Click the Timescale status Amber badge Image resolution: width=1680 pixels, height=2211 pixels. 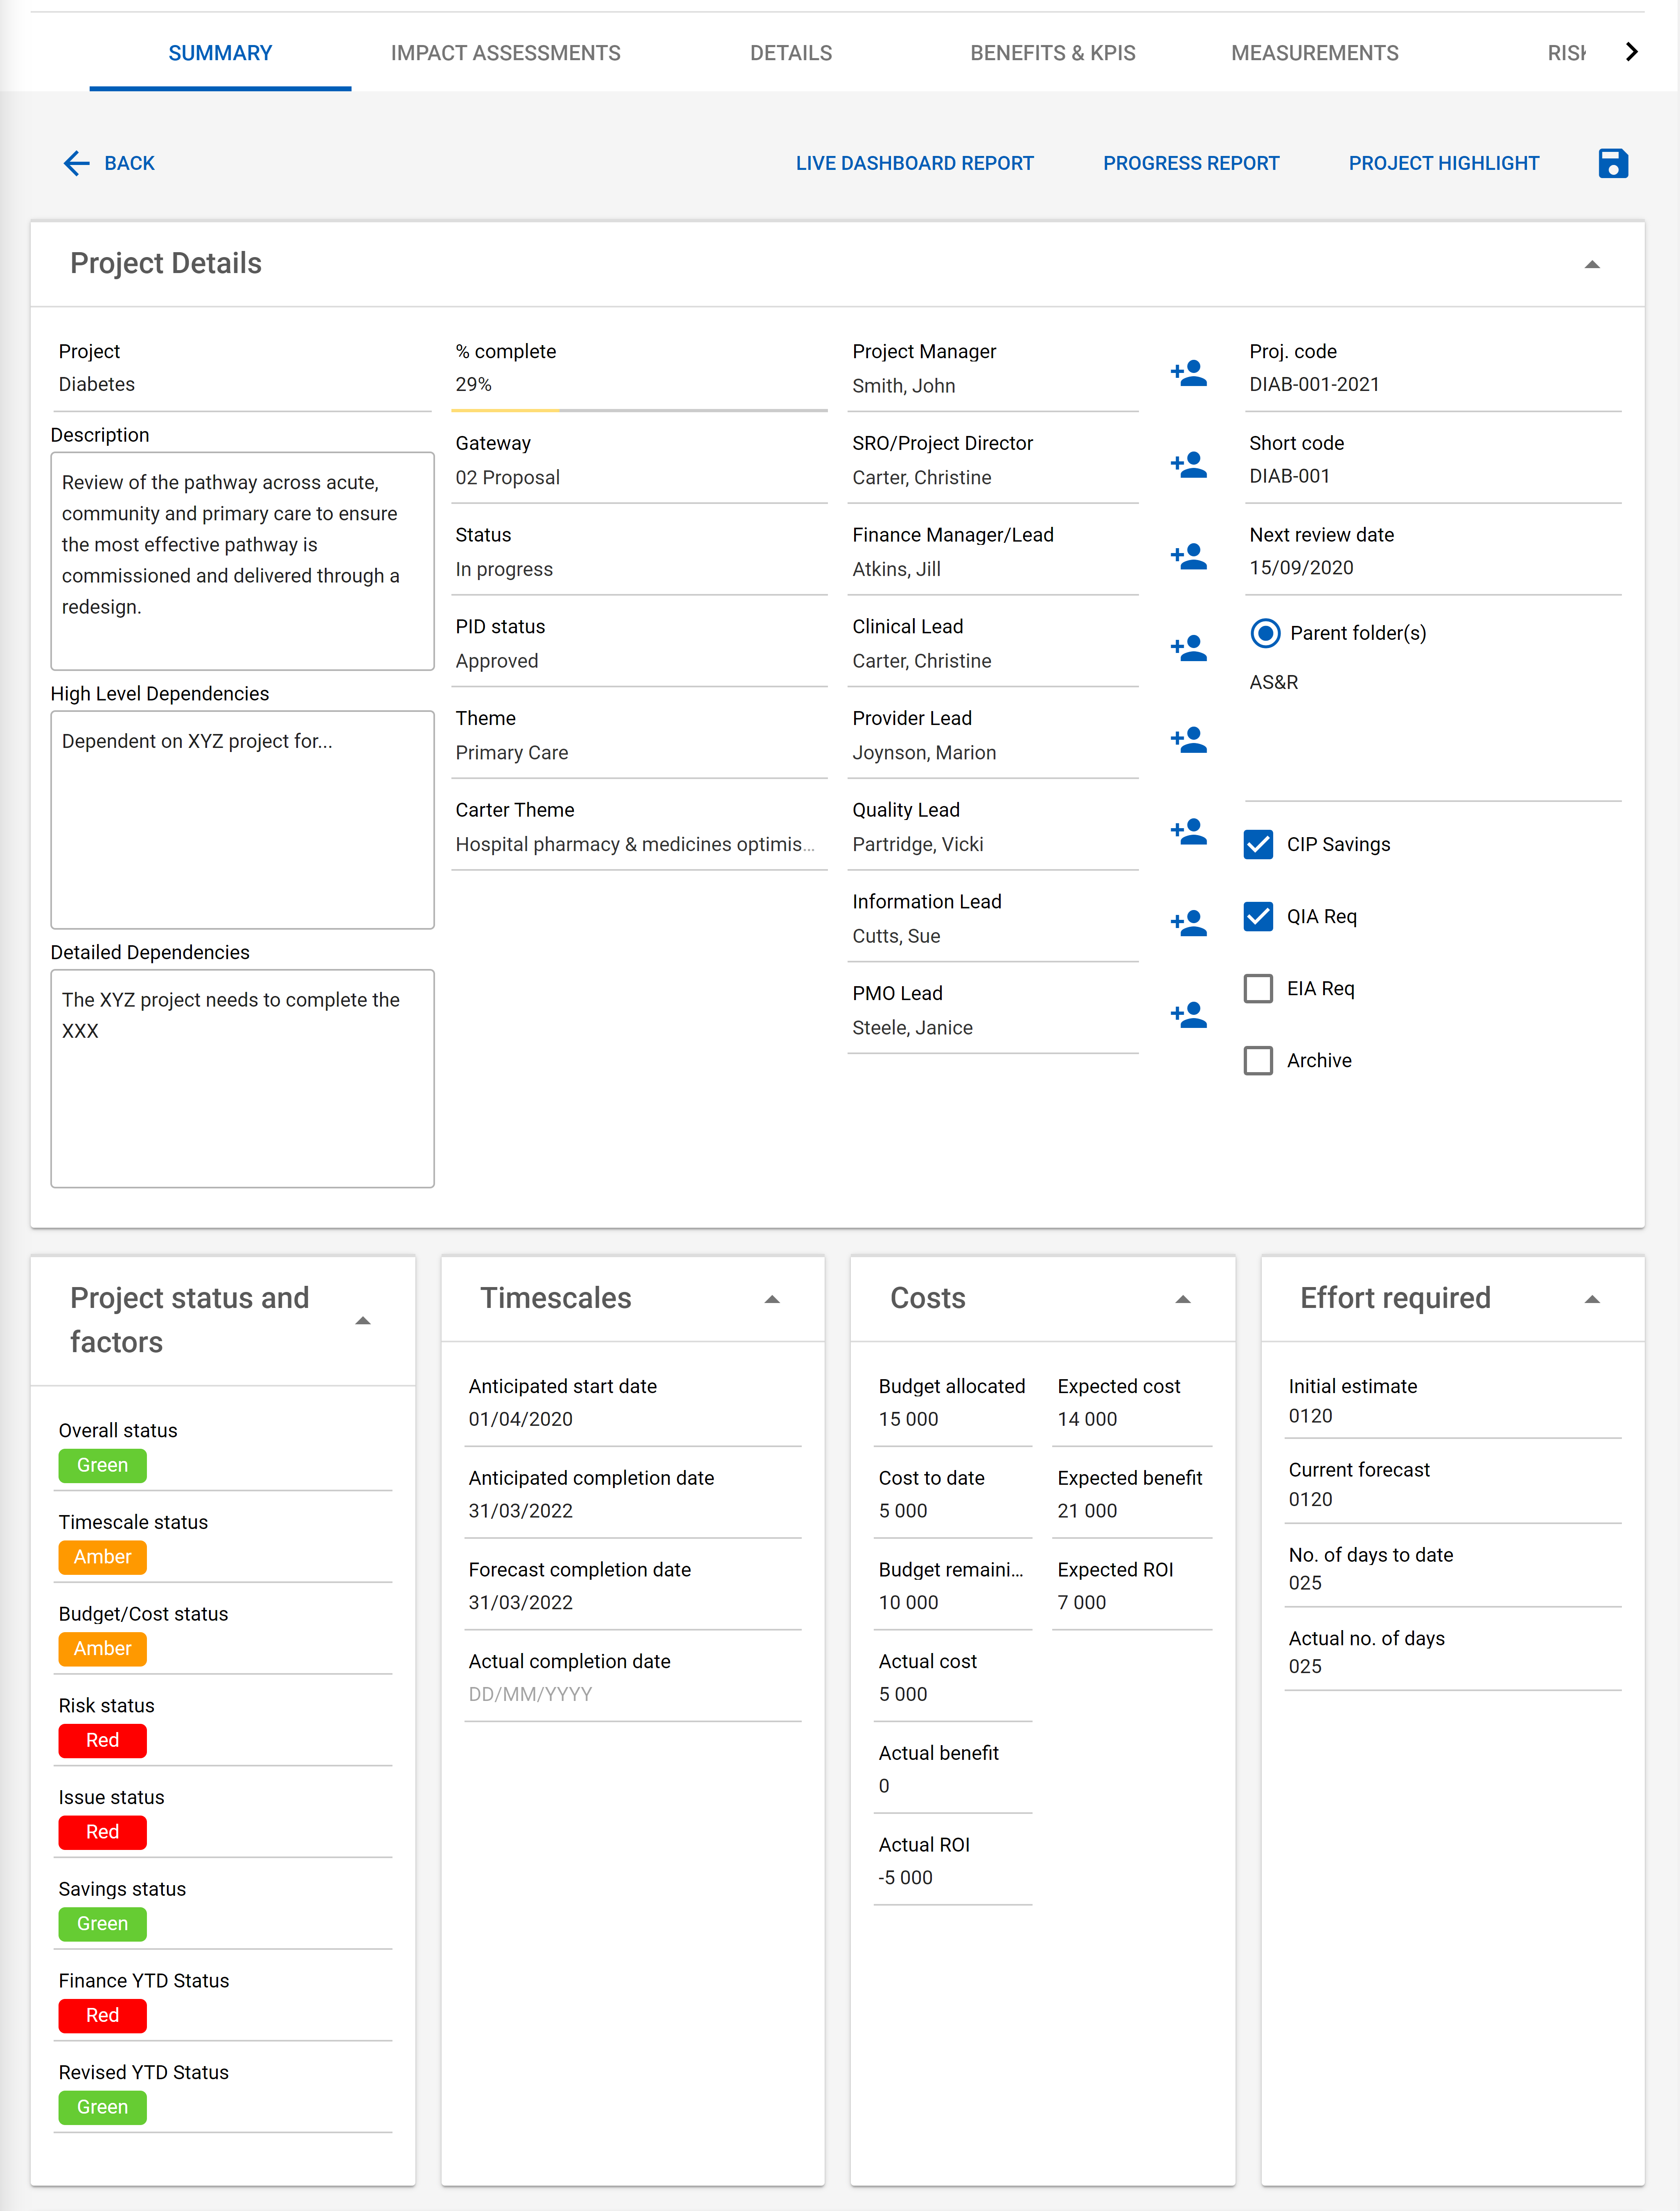[x=102, y=1558]
